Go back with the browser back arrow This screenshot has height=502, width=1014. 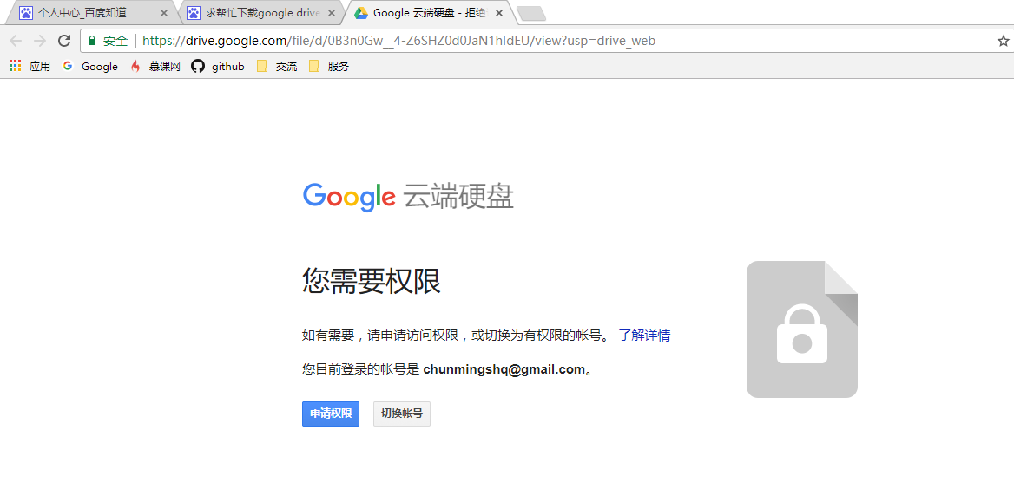[16, 41]
